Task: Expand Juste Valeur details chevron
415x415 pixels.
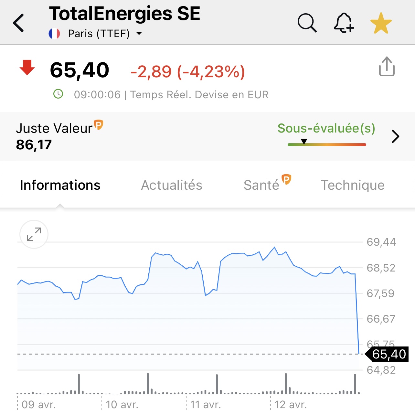Action: [396, 136]
